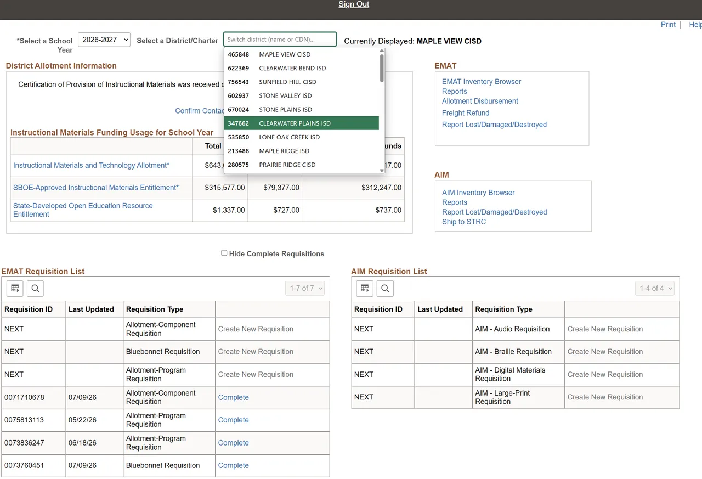
Task: Click the $1,337.00 total cell
Action: 220,210
